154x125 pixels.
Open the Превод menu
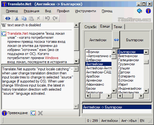(12, 11)
